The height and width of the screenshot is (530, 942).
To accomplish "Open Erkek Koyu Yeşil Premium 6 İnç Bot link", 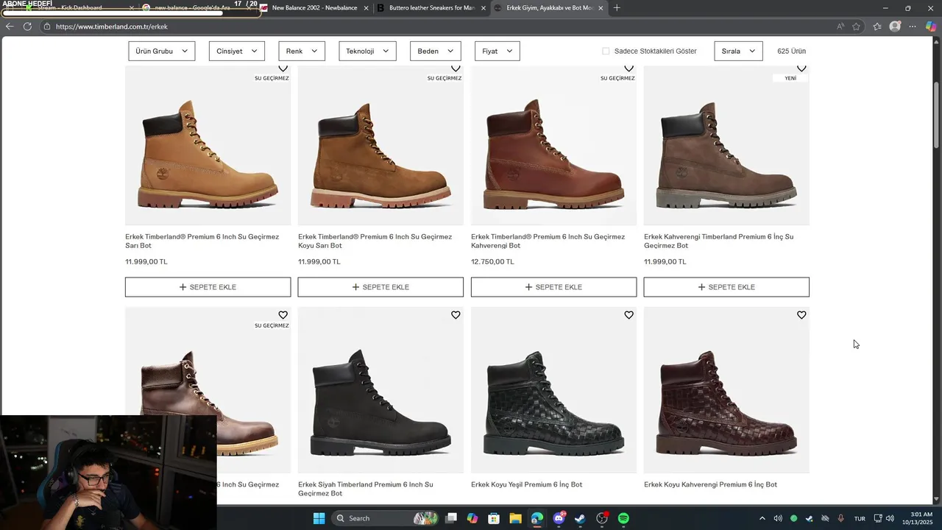I will point(527,484).
